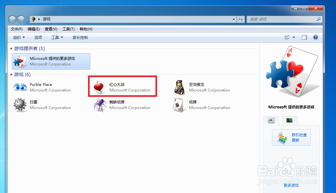Open the 查看(V) menu
Viewport: 336px width, 193px height.
click(x=51, y=29)
